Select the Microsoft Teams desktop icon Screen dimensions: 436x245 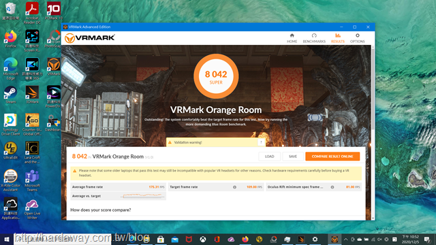[x=32, y=180]
